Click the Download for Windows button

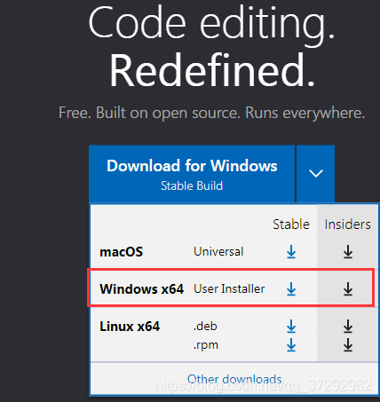click(192, 174)
